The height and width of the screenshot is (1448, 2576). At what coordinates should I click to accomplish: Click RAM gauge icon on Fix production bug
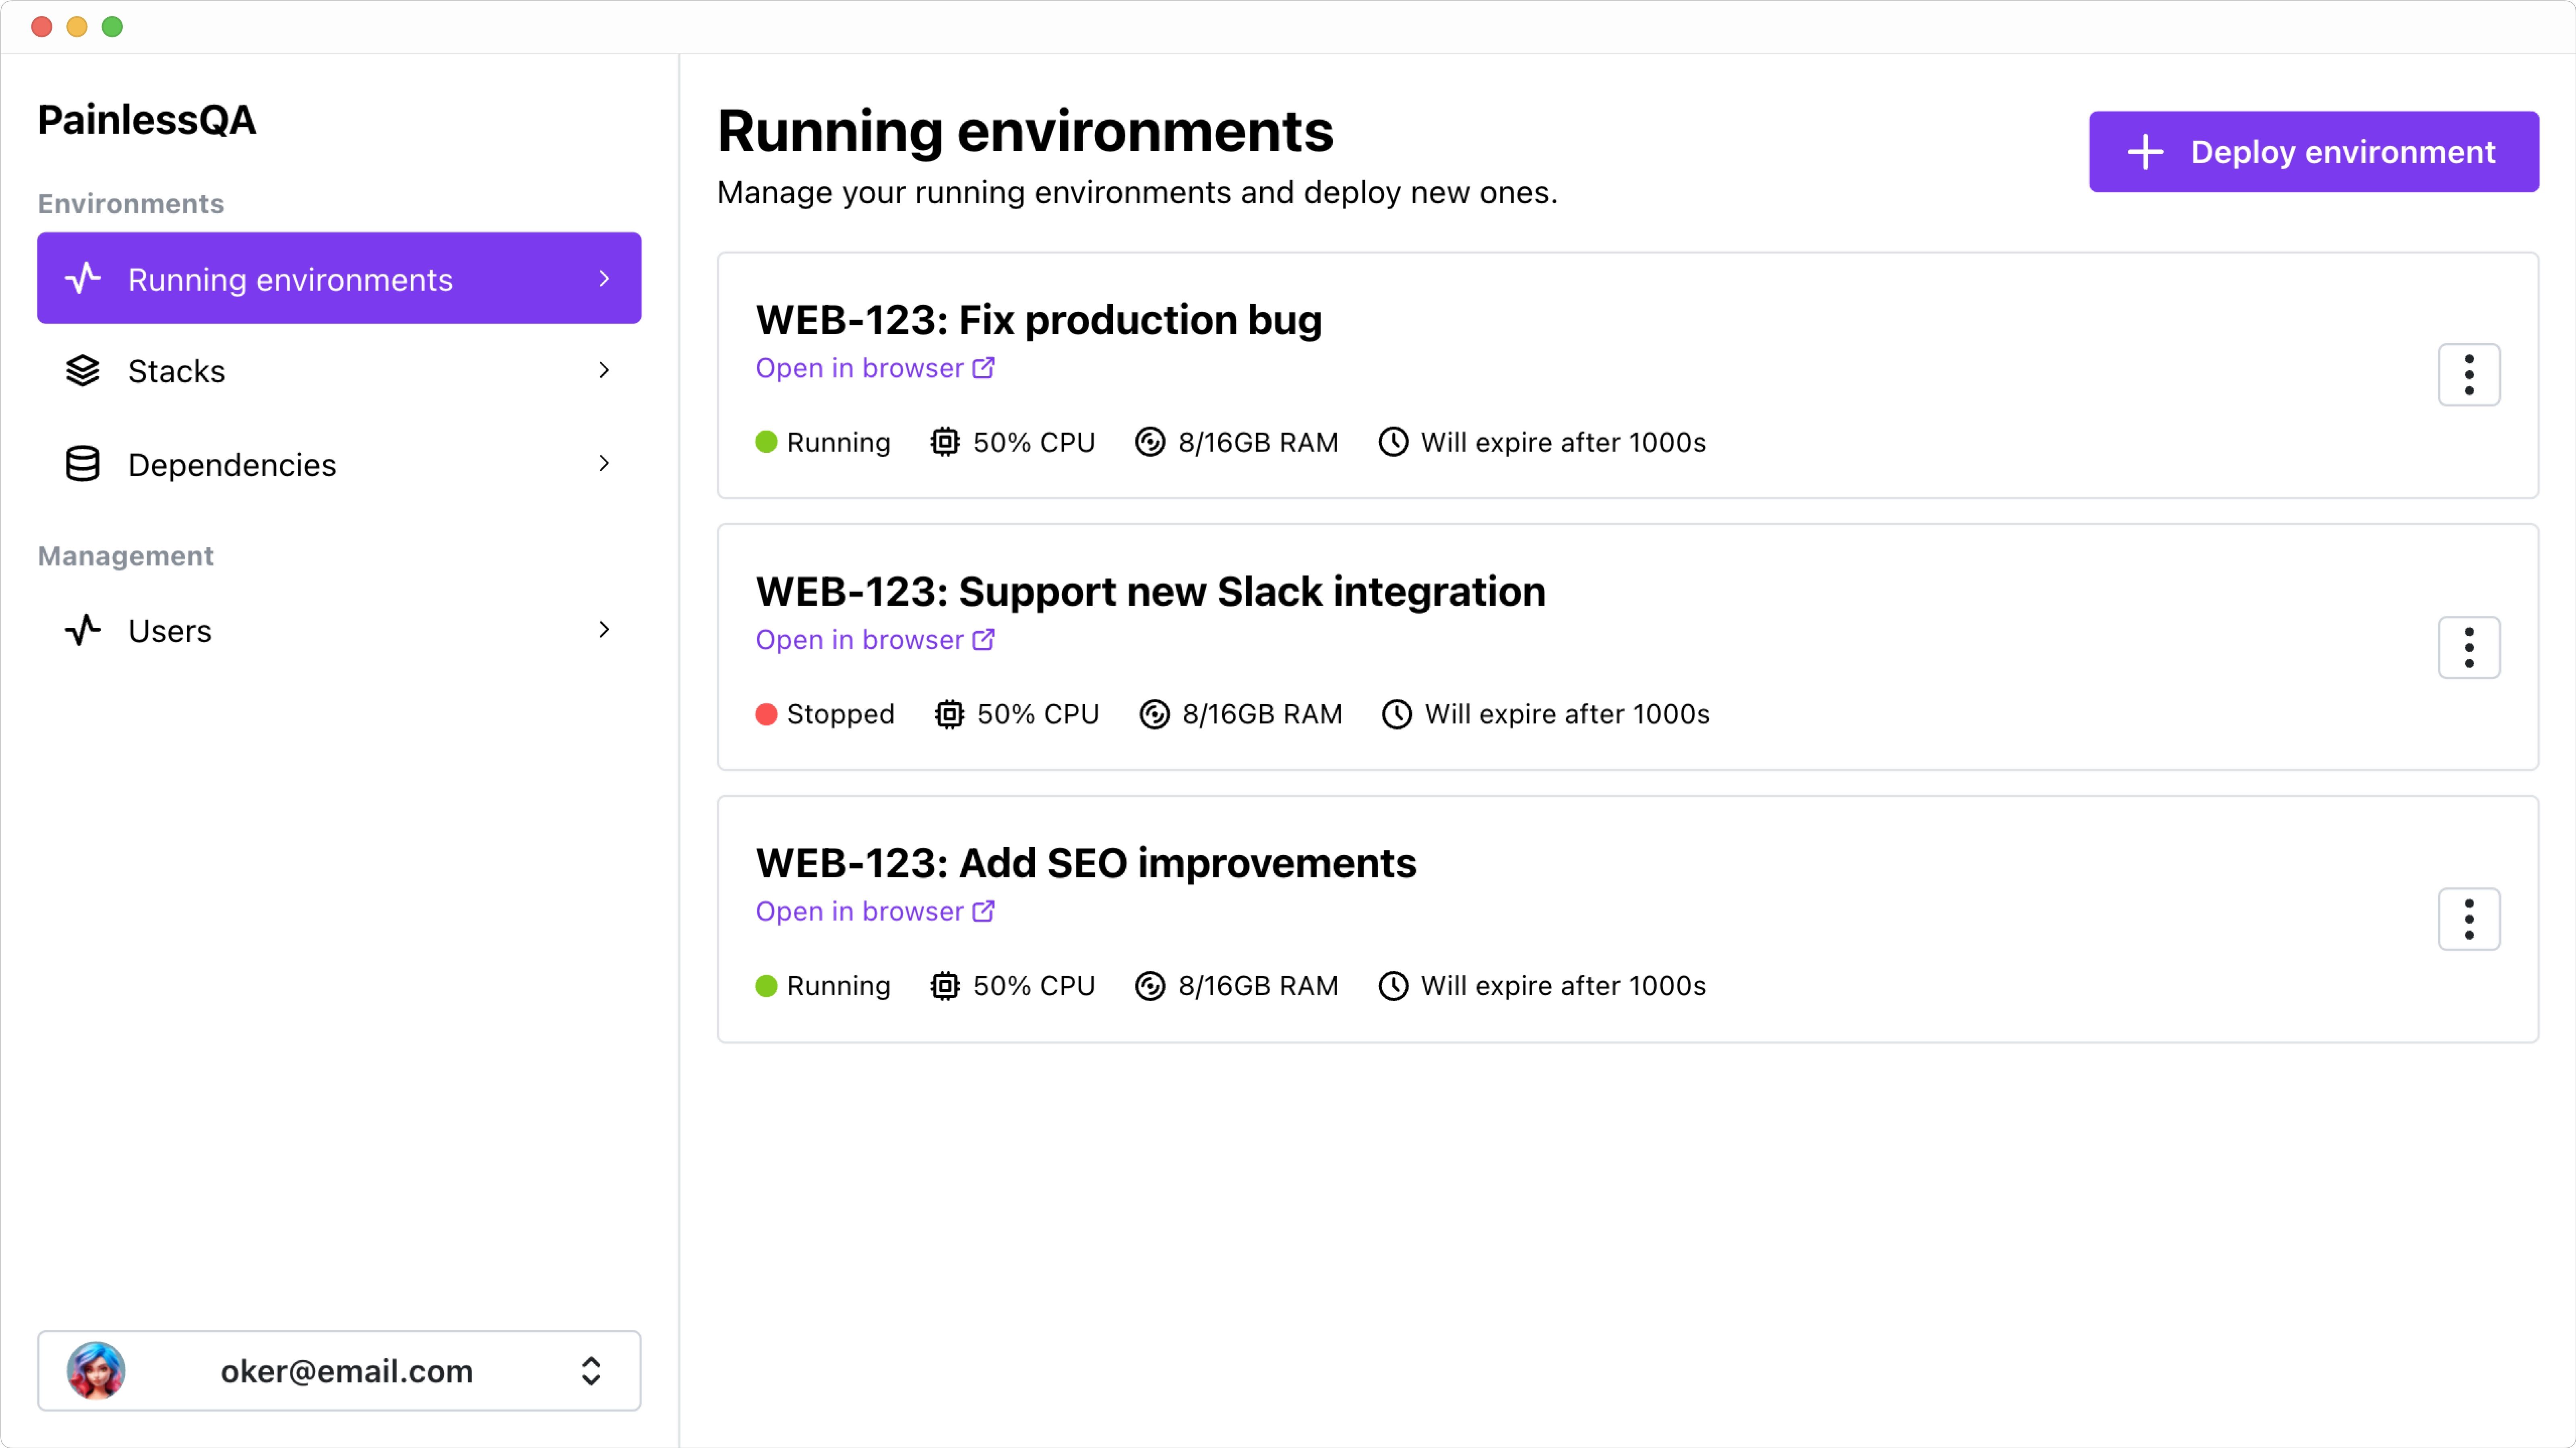[1150, 442]
